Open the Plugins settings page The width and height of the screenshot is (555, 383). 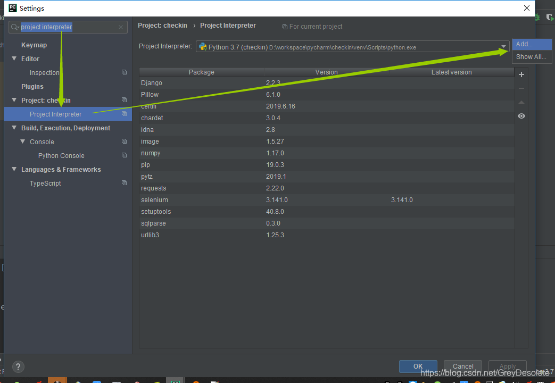32,86
